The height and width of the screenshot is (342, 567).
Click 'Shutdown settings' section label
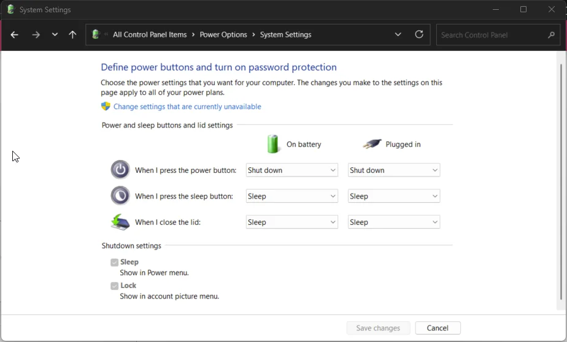(131, 246)
